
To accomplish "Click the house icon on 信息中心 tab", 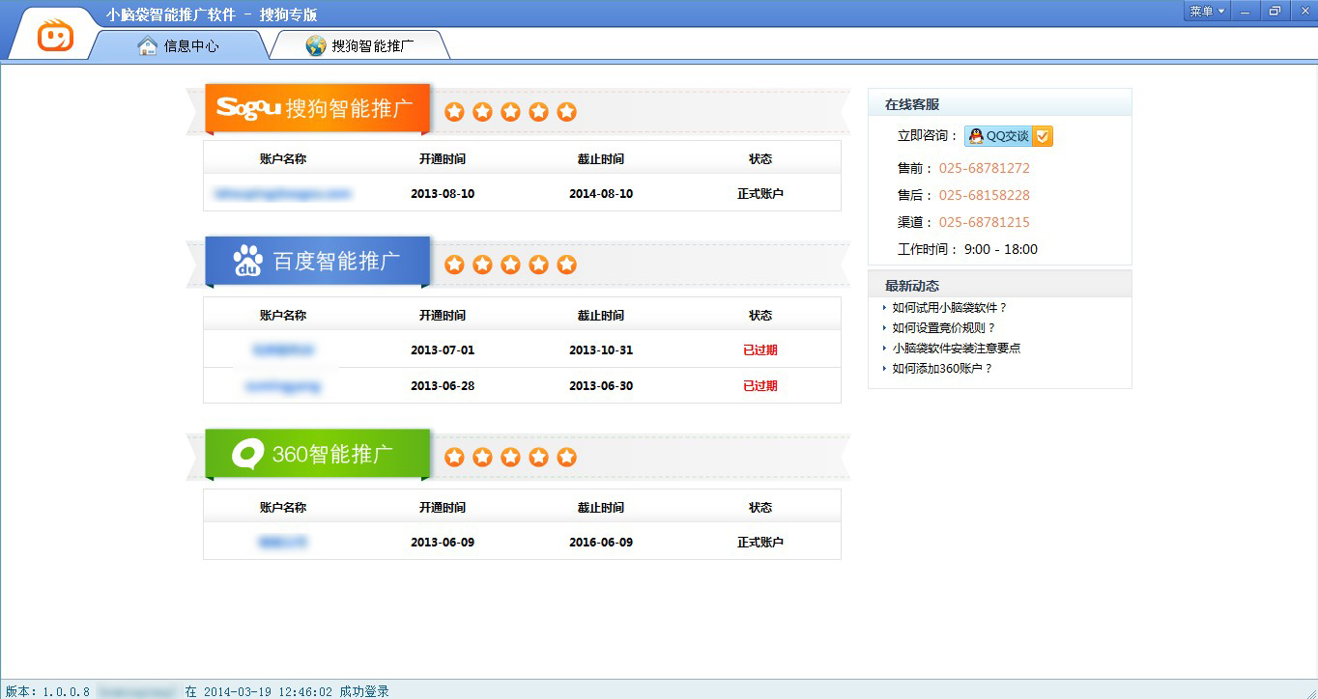I will point(147,45).
